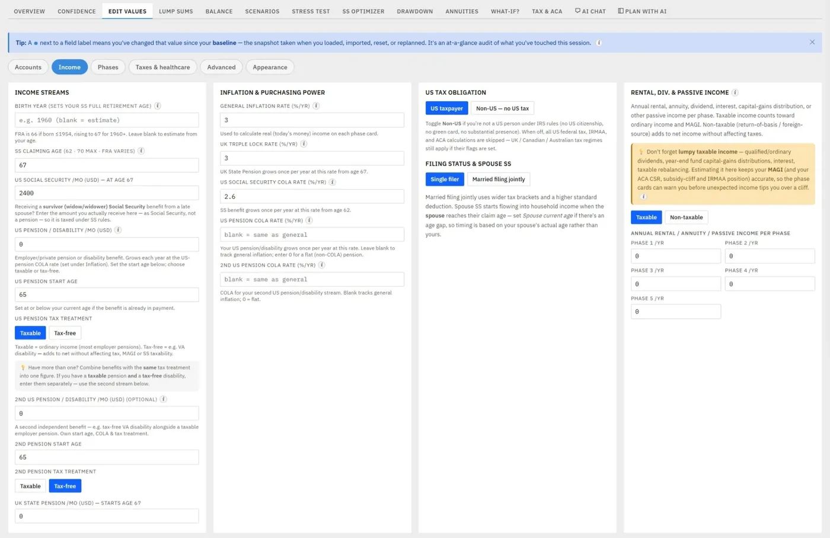Click 2nd US Pension COLA Rate field
Viewport: 830px width, 538px height.
pyautogui.click(x=312, y=279)
